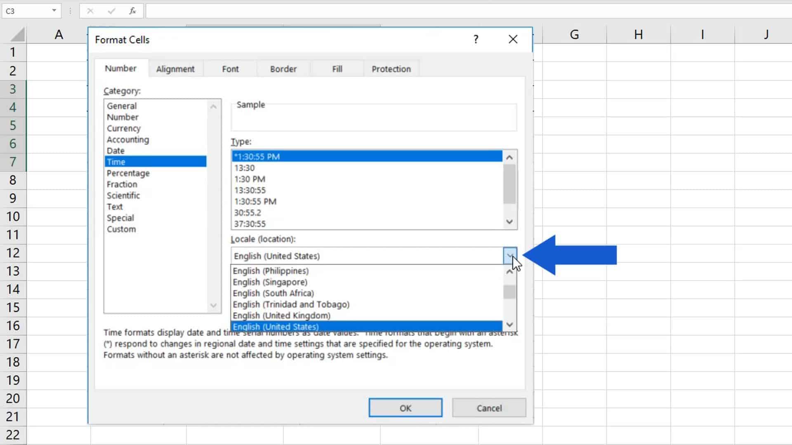
Task: Open the Fill tab
Action: click(337, 68)
